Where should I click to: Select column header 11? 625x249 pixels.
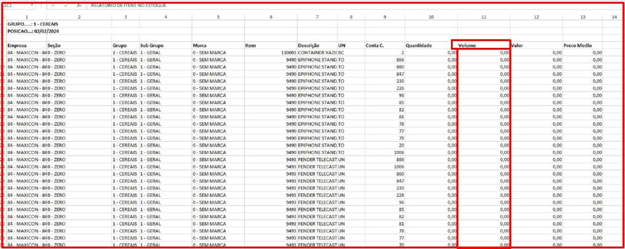point(484,17)
